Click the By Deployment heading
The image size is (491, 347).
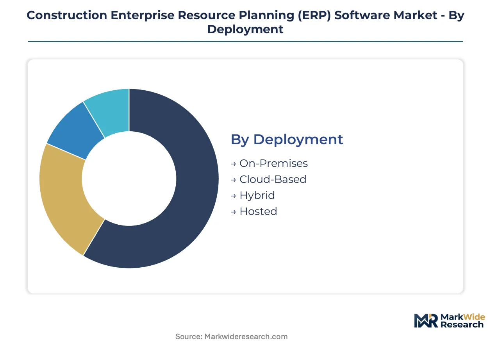tap(287, 140)
